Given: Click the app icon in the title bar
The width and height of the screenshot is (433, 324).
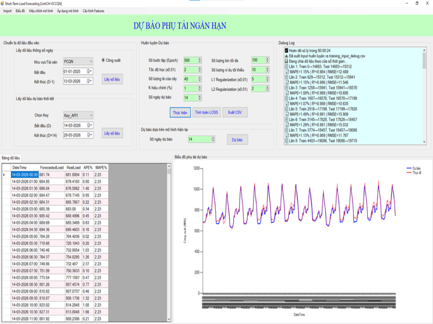Looking at the screenshot, I should coord(2,3).
